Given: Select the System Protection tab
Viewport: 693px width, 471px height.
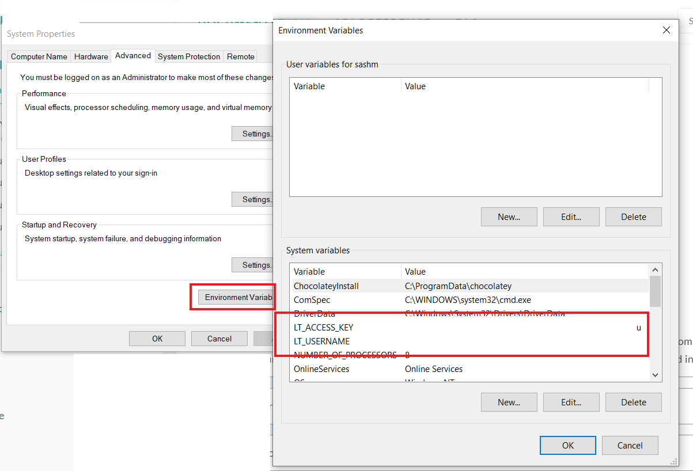Looking at the screenshot, I should click(x=189, y=56).
